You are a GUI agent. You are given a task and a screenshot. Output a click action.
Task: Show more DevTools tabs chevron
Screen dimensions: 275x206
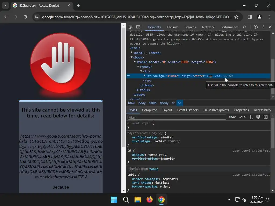(x=244, y=27)
